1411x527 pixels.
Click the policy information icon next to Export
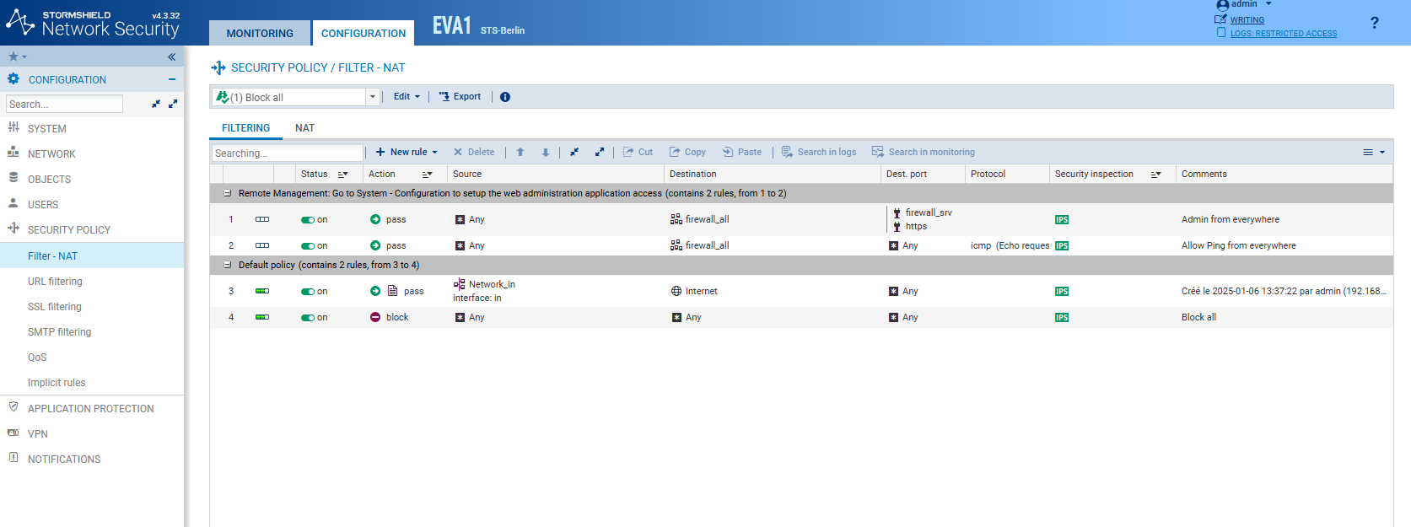click(505, 97)
